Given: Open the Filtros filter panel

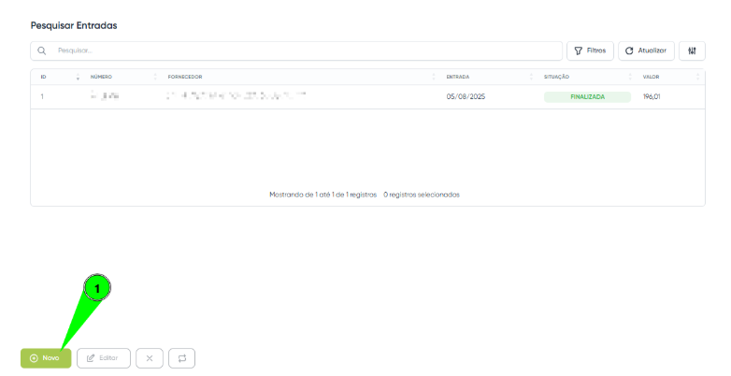Looking at the screenshot, I should pyautogui.click(x=590, y=51).
